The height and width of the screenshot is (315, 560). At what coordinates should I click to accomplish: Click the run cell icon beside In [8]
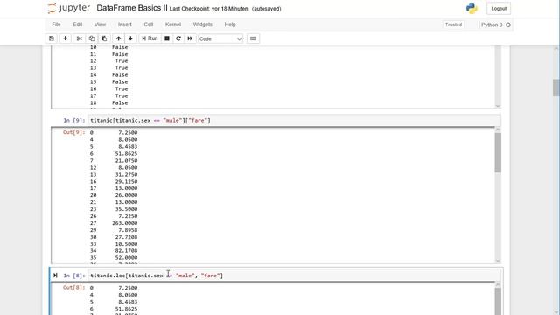(55, 276)
